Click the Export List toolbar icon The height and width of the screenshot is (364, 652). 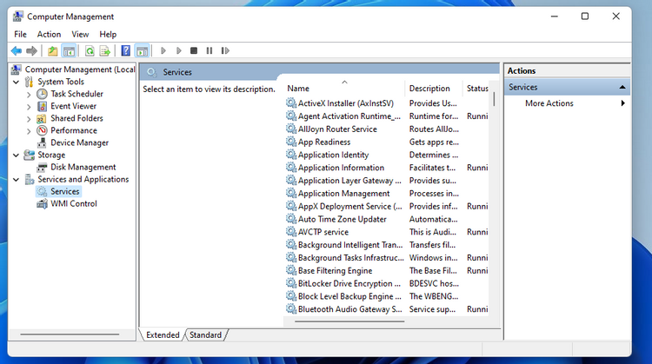tap(105, 50)
